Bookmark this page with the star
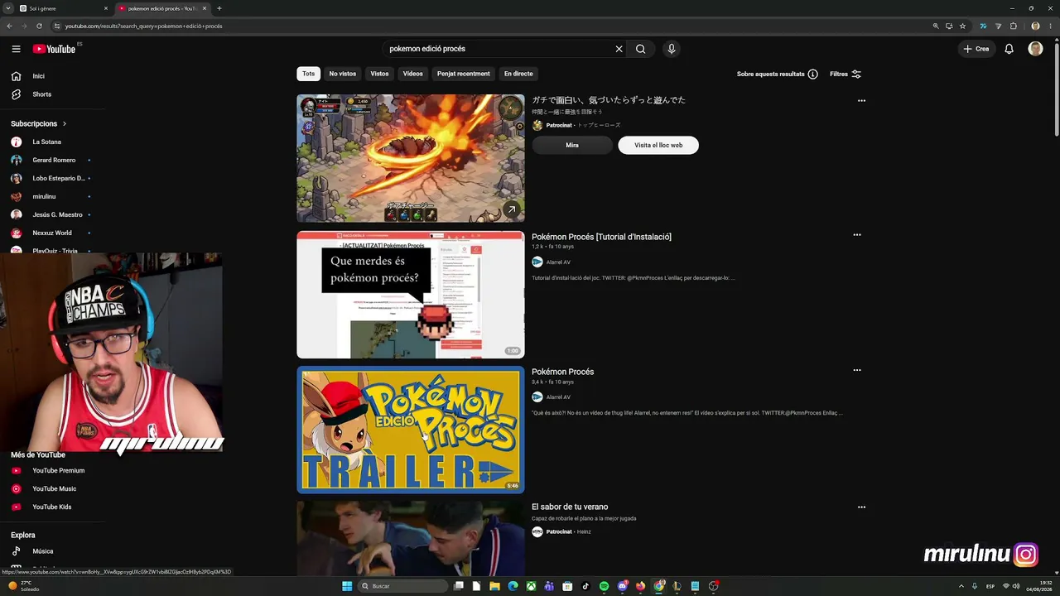Image resolution: width=1060 pixels, height=596 pixels. pyautogui.click(x=962, y=26)
